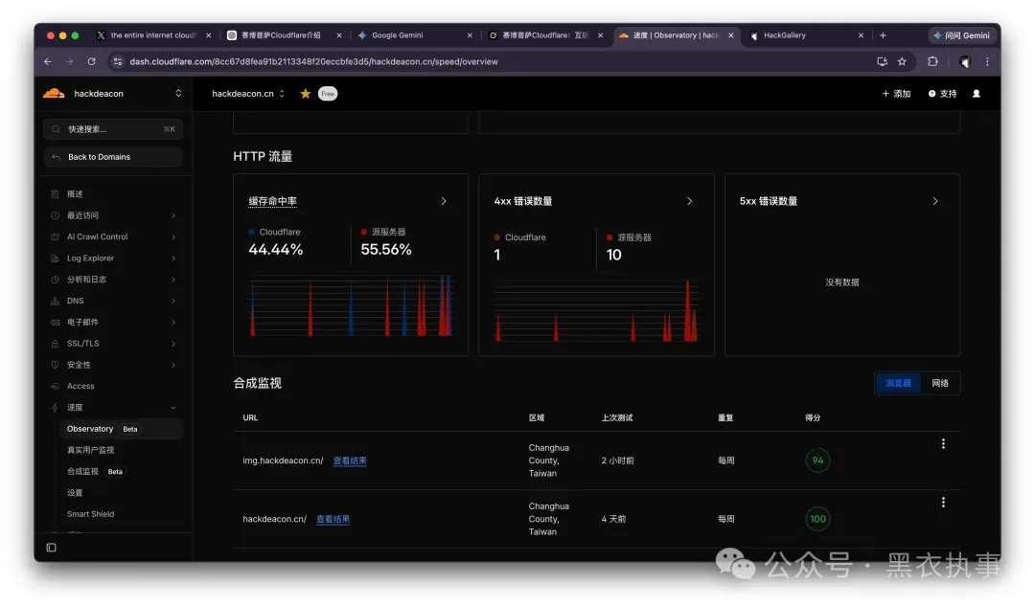Bookmark this page with star icon
Image resolution: width=1035 pixels, height=607 pixels.
point(902,61)
